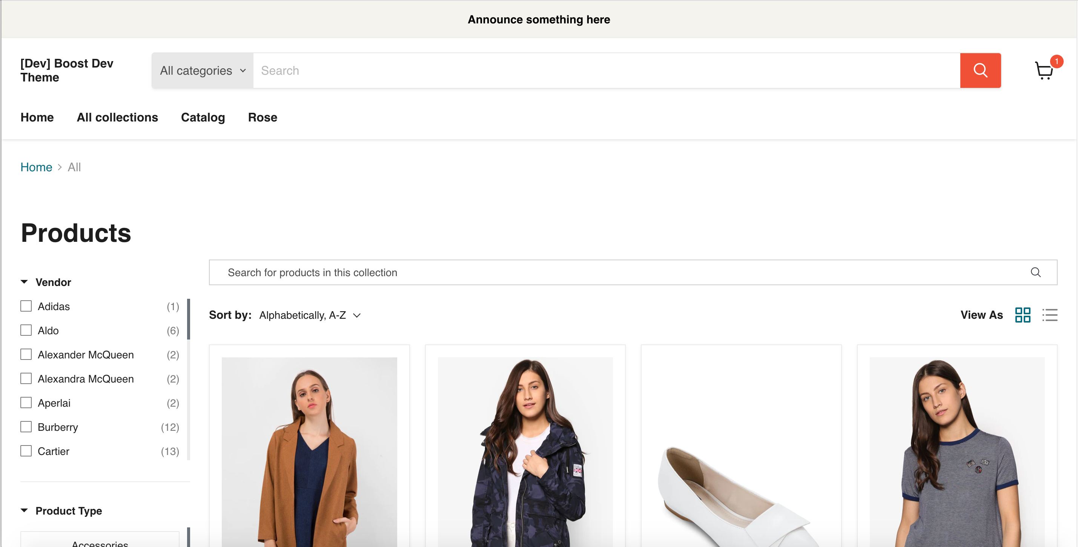Switch to grid view layout
Viewport: 1078px width, 547px height.
coord(1022,315)
